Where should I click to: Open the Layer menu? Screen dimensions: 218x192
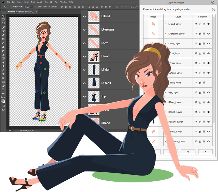click(27, 2)
